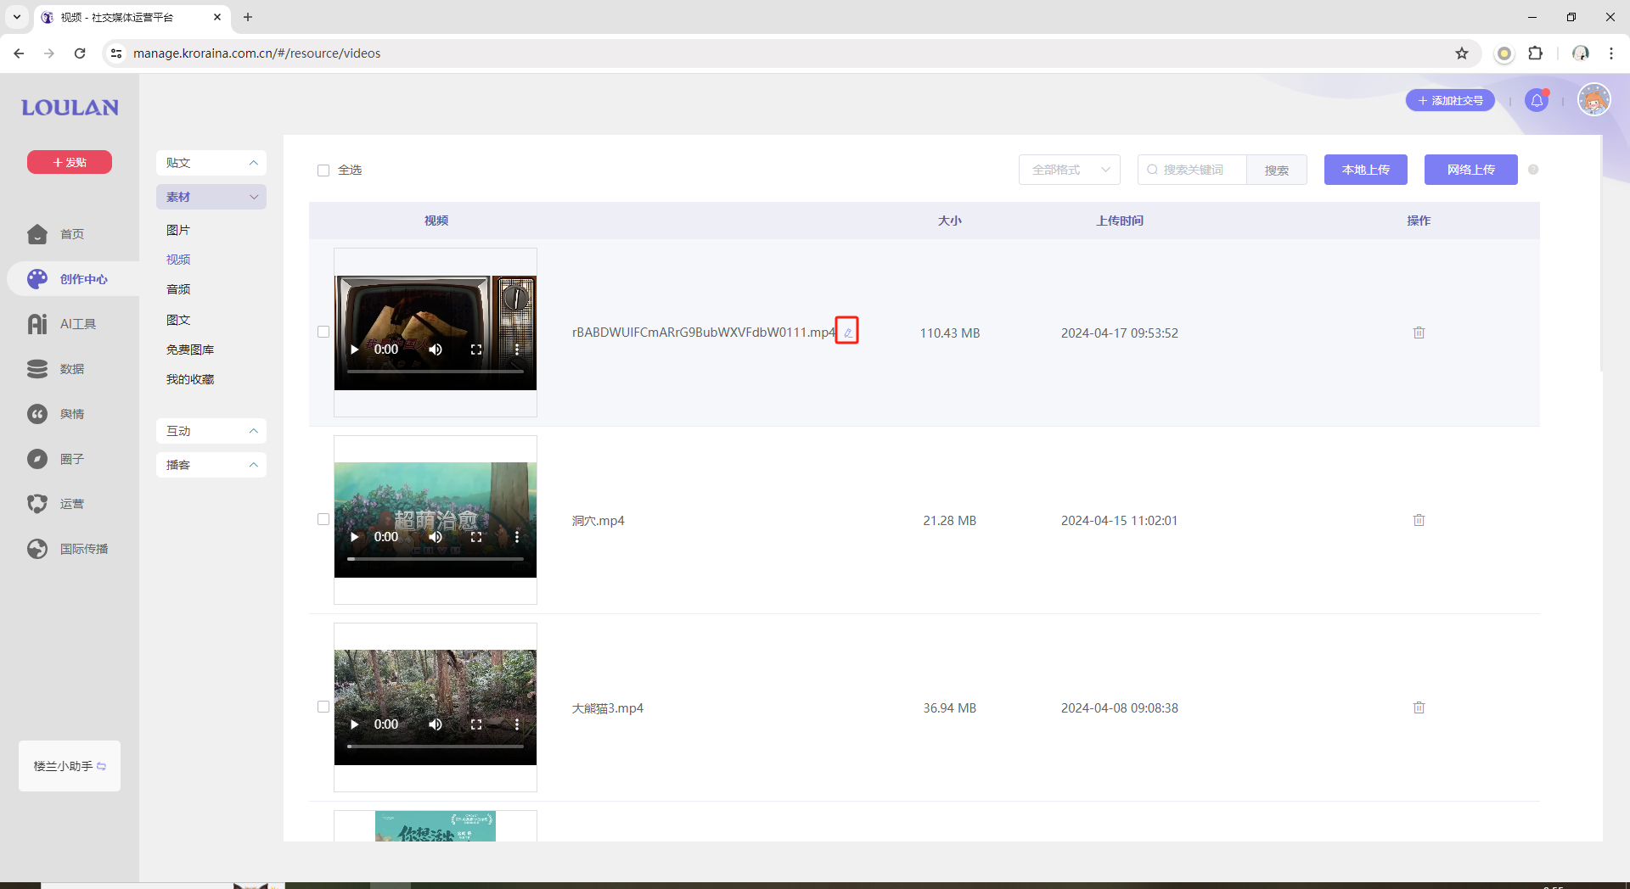Click 本地上传 local upload button

coord(1366,170)
